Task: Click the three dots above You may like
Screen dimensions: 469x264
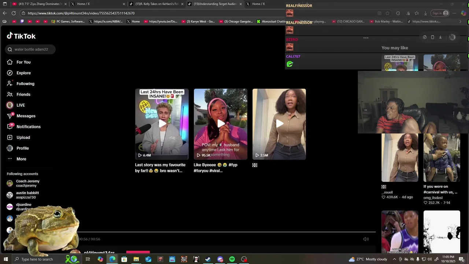Action: point(366,38)
